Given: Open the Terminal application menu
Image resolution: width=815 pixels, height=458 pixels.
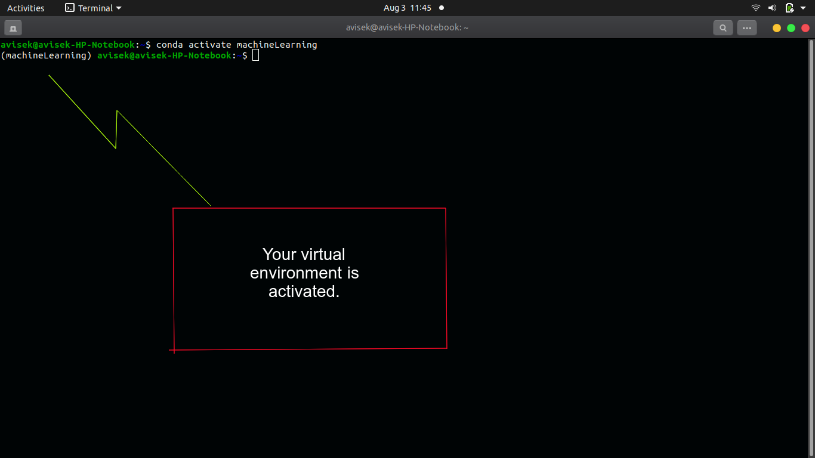Looking at the screenshot, I should 93,8.
